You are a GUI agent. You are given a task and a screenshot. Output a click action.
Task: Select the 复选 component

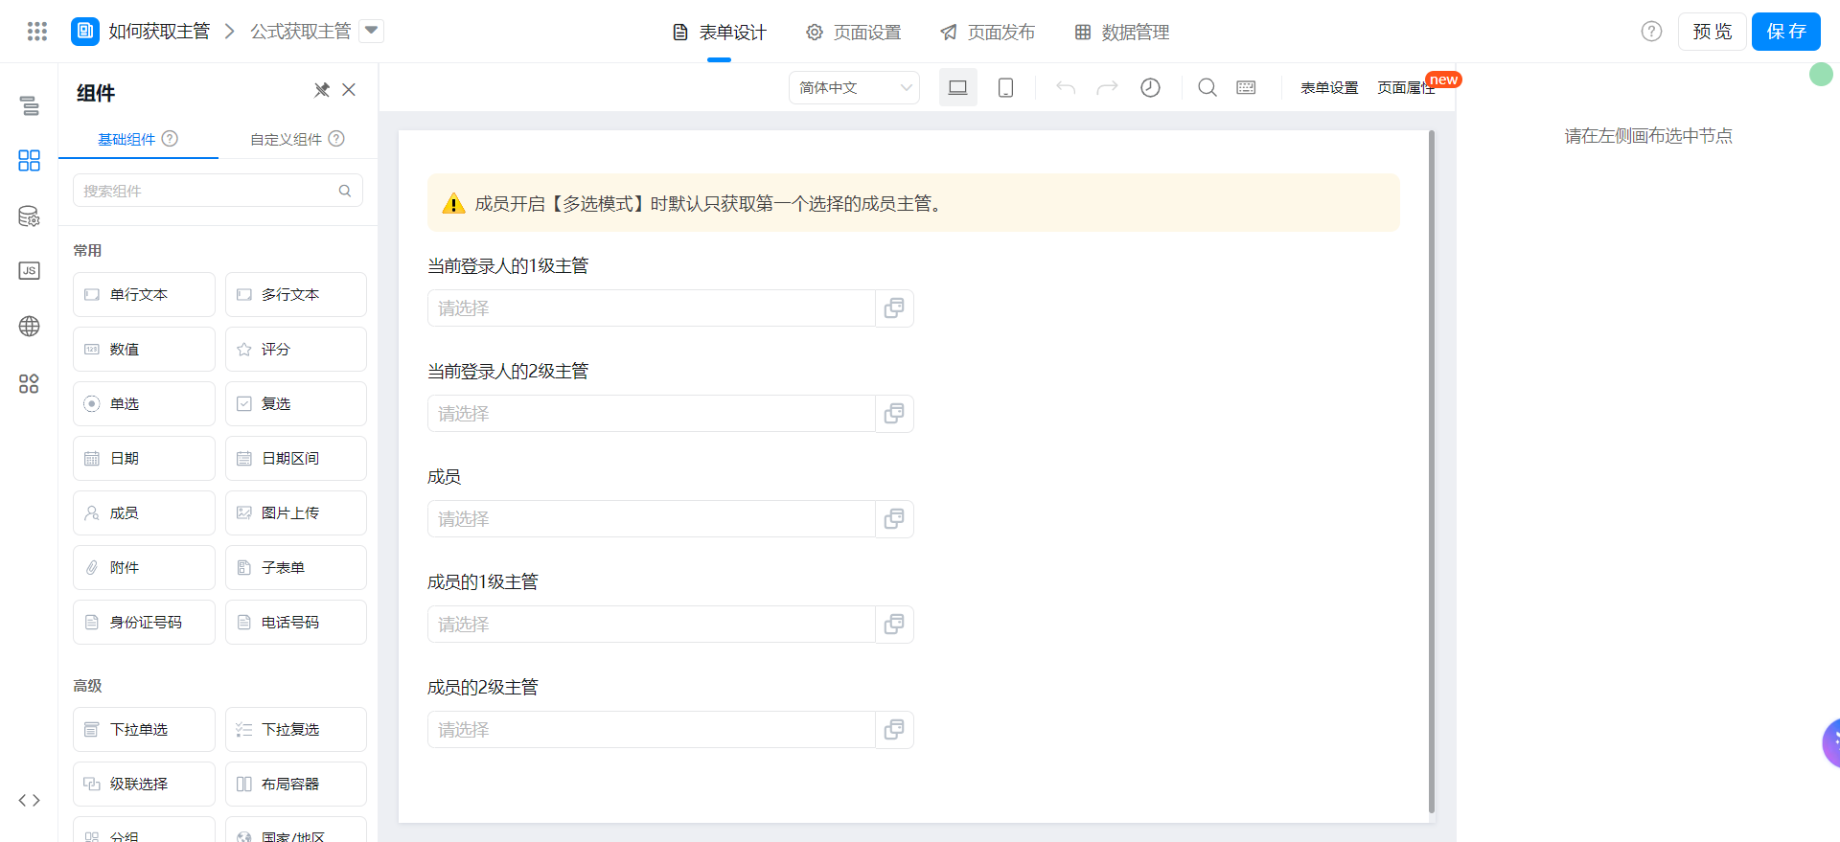[296, 404]
